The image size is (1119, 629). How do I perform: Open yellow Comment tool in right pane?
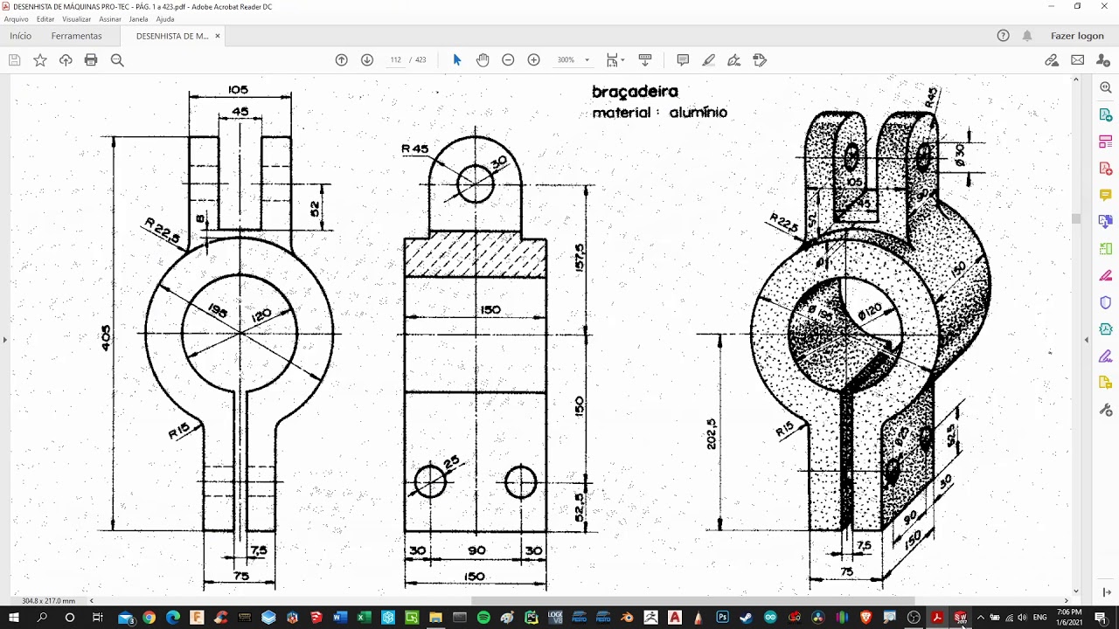pyautogui.click(x=1106, y=195)
